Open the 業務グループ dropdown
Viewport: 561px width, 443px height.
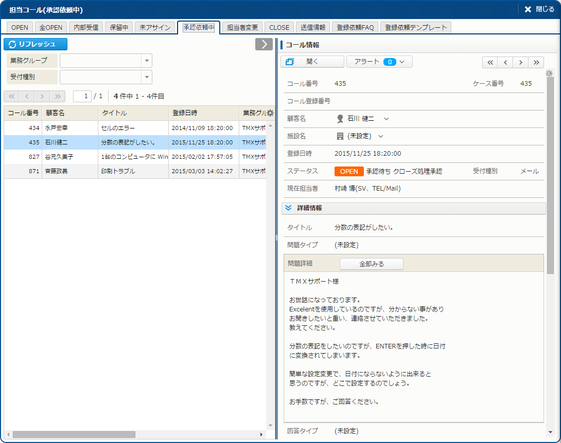click(x=147, y=61)
